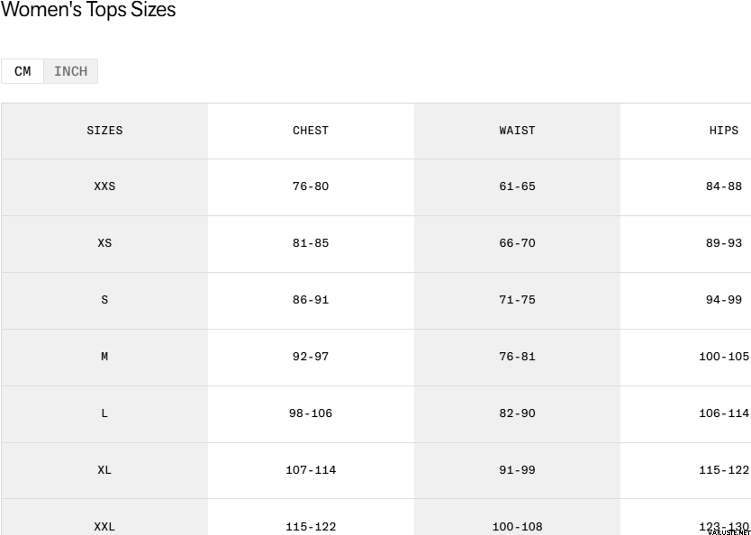Click the HIPS column header
Viewport: 751px width, 535px height.
coord(723,131)
